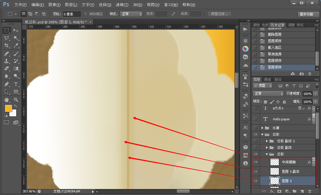Create new group folder icon at panel bottom
This screenshot has height=195, width=321.
pyautogui.click(x=294, y=191)
